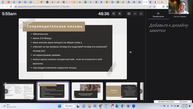Image resolution: width=193 pixels, height=109 pixels.
Task: Click the taskbar Search box
Action: pos(69,106)
